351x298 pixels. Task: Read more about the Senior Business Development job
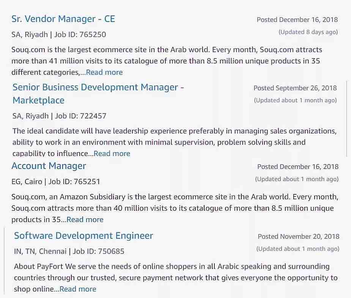click(112, 154)
